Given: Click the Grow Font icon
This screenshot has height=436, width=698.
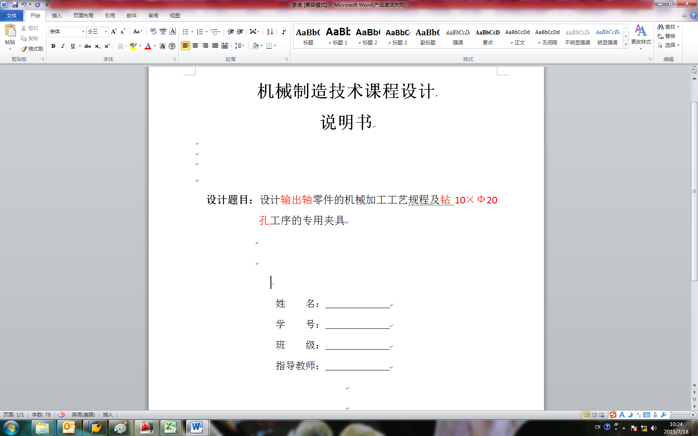Looking at the screenshot, I should point(113,32).
